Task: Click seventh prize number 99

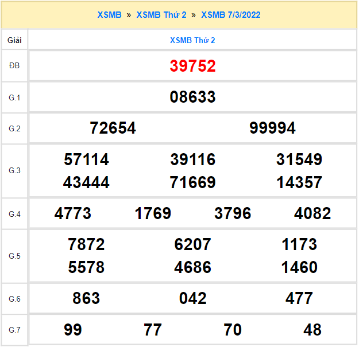Action: coord(73,330)
